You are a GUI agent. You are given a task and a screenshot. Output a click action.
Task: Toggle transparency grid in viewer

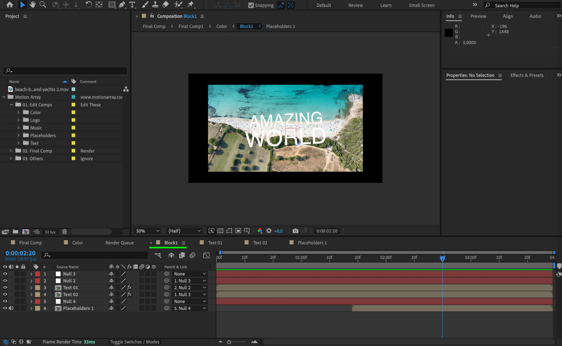[220, 231]
